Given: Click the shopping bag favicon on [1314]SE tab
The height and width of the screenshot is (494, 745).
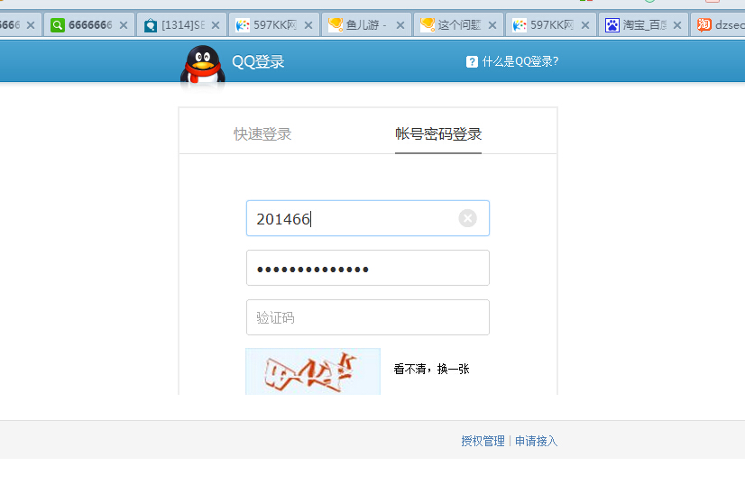Looking at the screenshot, I should pos(151,24).
